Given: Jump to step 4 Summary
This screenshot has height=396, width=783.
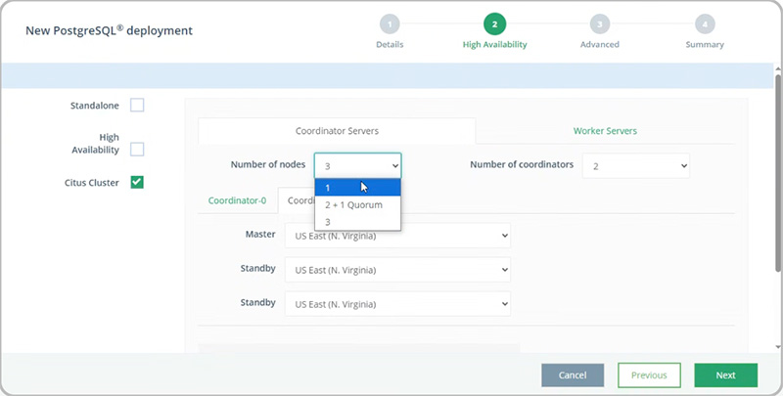Looking at the screenshot, I should (705, 24).
